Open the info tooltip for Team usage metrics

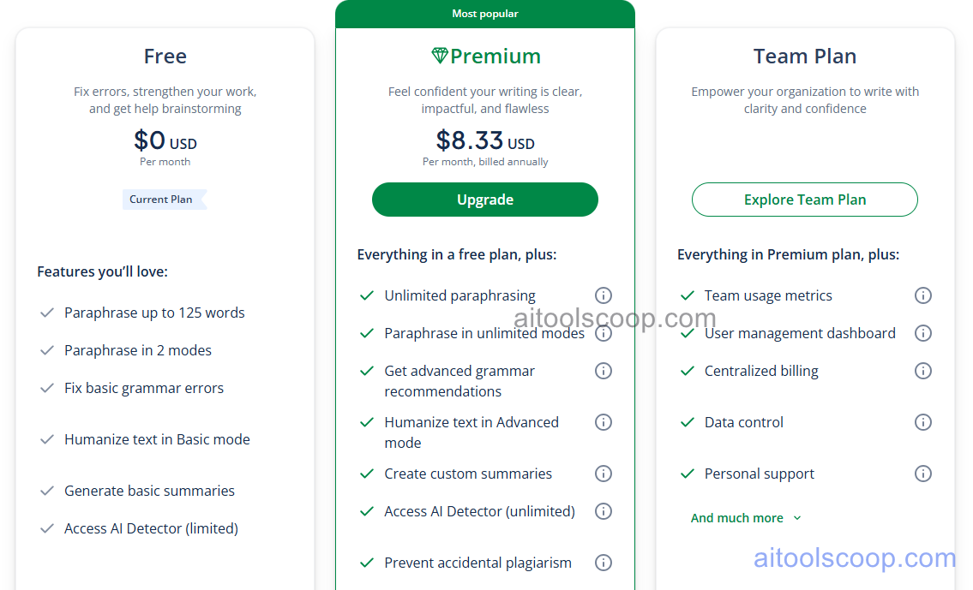[x=923, y=295]
